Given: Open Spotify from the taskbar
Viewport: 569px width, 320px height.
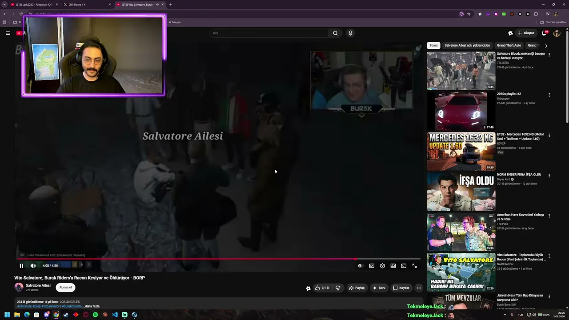Looking at the screenshot, I should coord(95,315).
